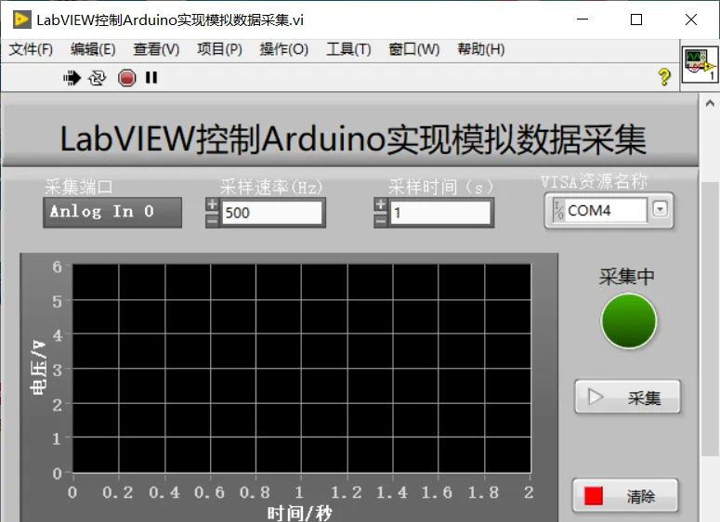Click the 采样时间（s）label
Image resolution: width=720 pixels, height=522 pixels.
point(440,188)
